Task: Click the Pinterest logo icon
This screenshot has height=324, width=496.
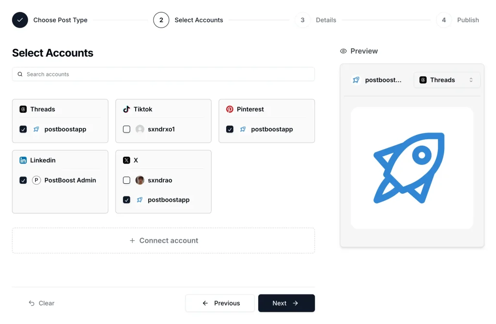Action: pyautogui.click(x=230, y=109)
